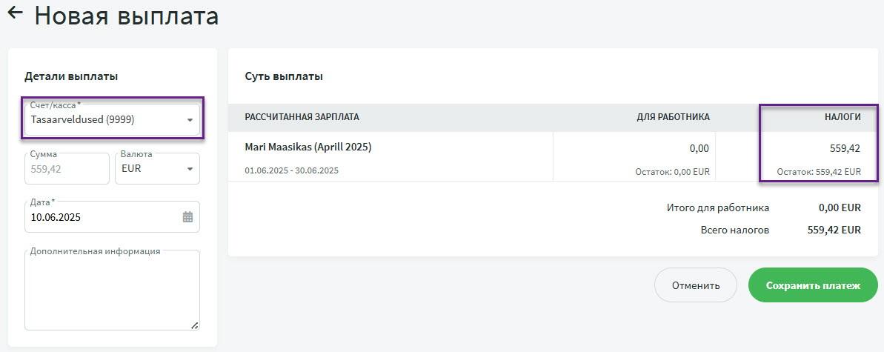Click the Дополнительная информация text area

click(x=112, y=290)
